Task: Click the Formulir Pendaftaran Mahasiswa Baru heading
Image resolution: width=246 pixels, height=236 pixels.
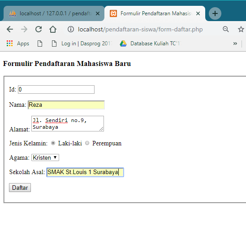Action: click(67, 64)
